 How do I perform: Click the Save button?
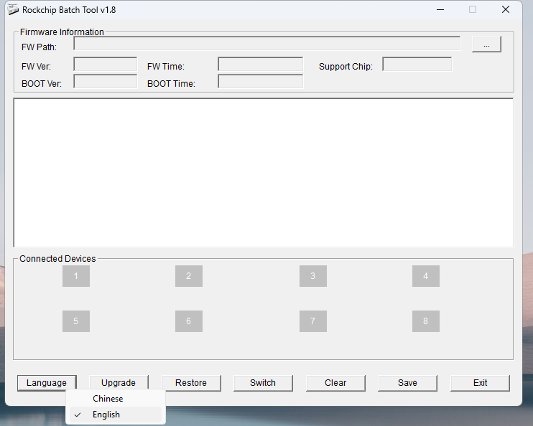tap(407, 383)
